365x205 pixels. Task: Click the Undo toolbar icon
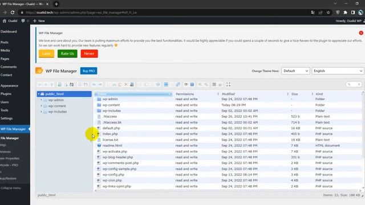[94, 84]
